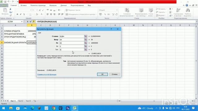Open Find and select (Найти и выделить)
Viewport: 198px width, 111px height.
tap(187, 12)
